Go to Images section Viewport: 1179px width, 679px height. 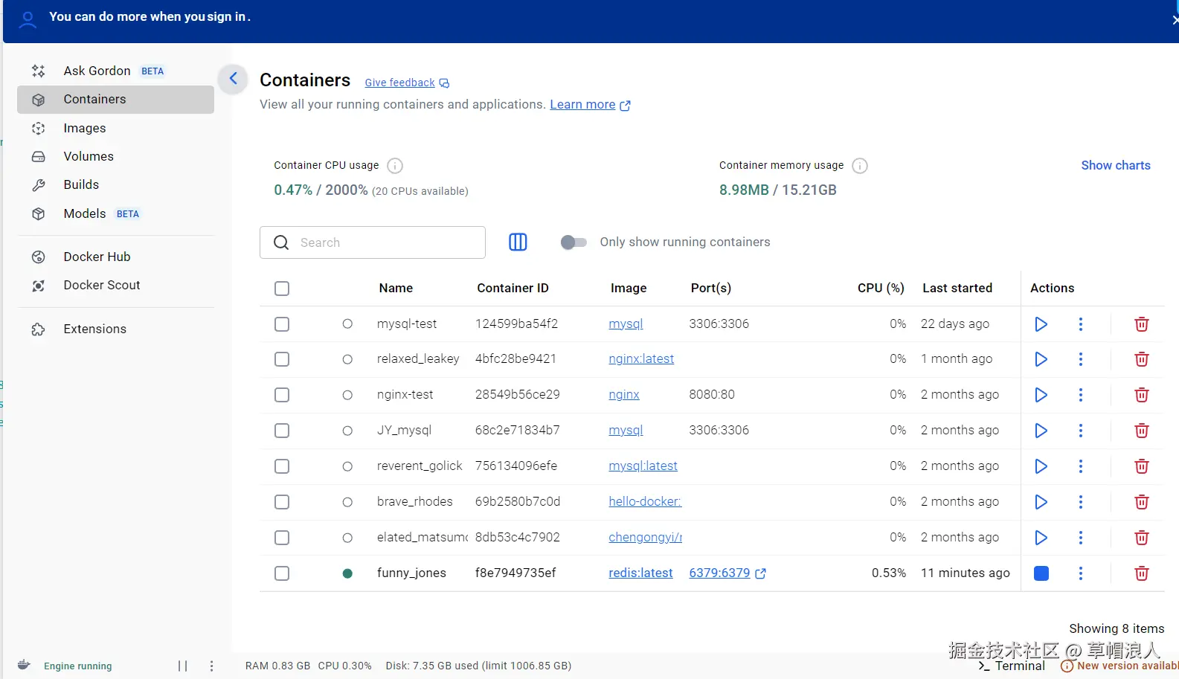[115, 128]
